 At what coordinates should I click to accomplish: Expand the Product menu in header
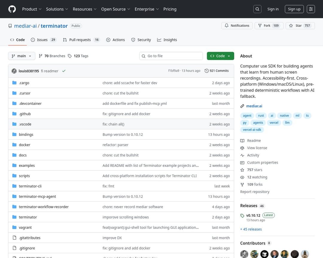pos(32,9)
